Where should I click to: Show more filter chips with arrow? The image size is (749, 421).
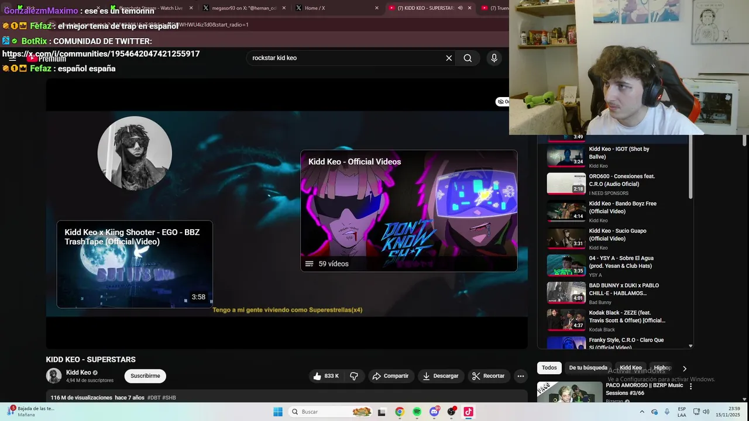[684, 368]
